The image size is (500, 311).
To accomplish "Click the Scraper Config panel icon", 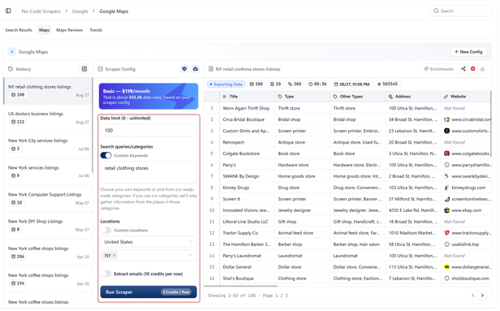I will click(x=100, y=69).
